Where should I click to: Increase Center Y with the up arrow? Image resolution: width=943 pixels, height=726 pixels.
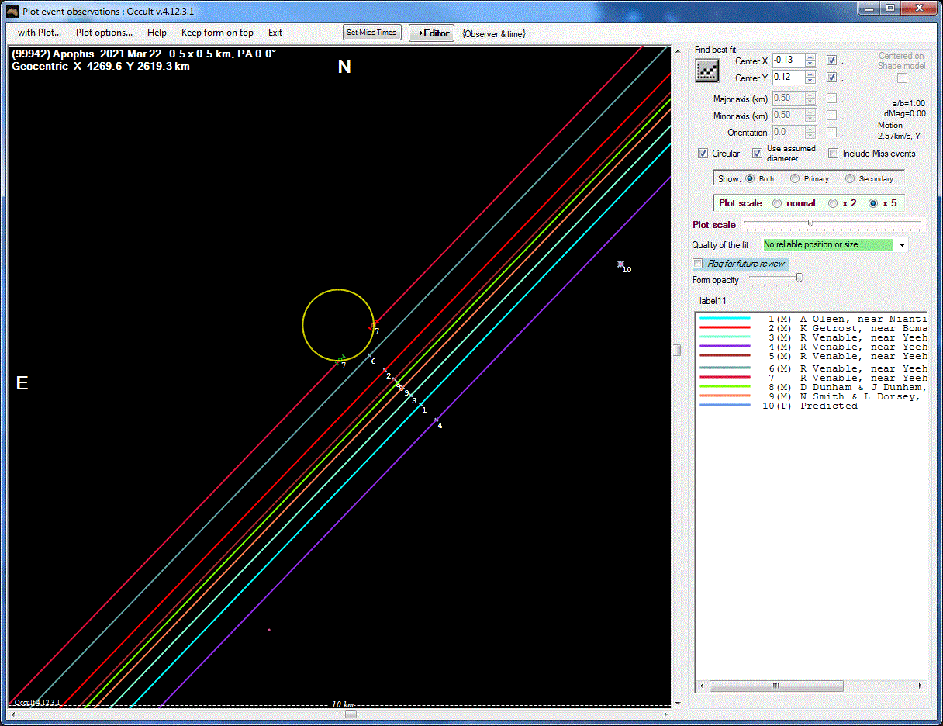tap(811, 74)
